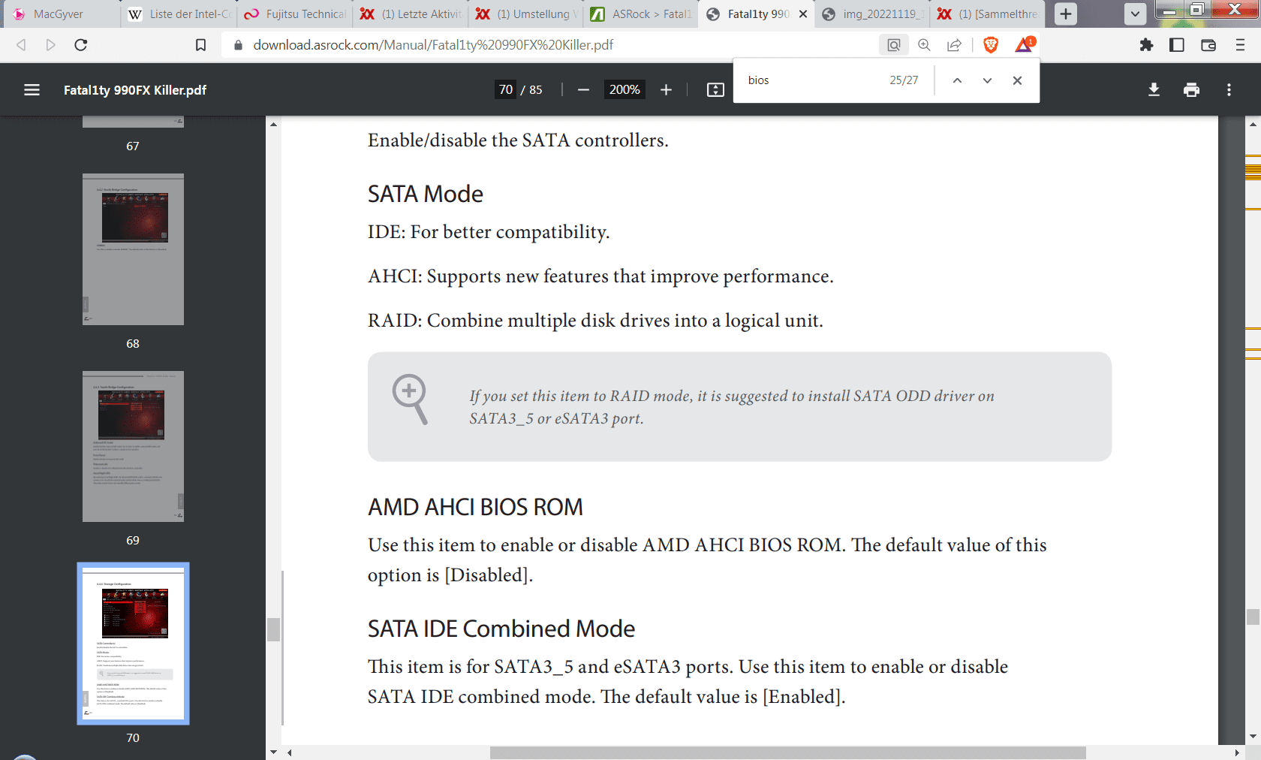Select page 68 thumbnail
The height and width of the screenshot is (760, 1261).
click(x=133, y=249)
